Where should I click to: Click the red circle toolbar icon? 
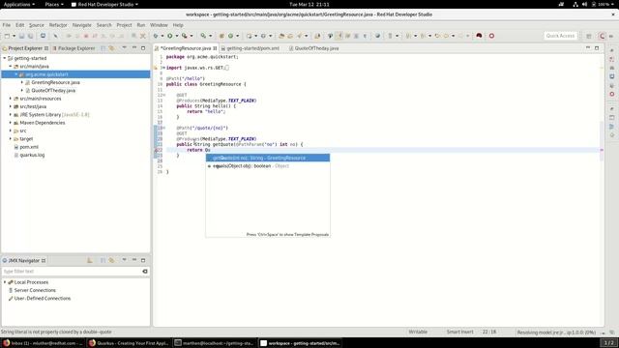pyautogui.click(x=491, y=36)
